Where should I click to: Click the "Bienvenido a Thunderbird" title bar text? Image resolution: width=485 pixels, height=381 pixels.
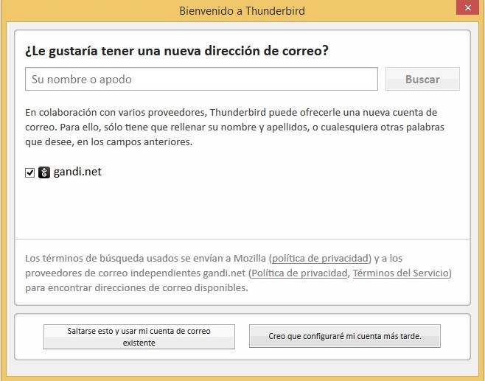[242, 12]
